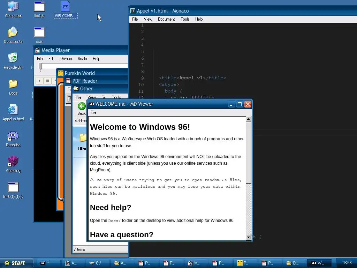
Task: Open the Media Player Help menu
Action: 96,59
